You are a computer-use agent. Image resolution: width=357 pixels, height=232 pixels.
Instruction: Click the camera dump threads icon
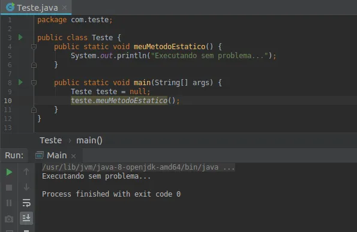click(9, 219)
